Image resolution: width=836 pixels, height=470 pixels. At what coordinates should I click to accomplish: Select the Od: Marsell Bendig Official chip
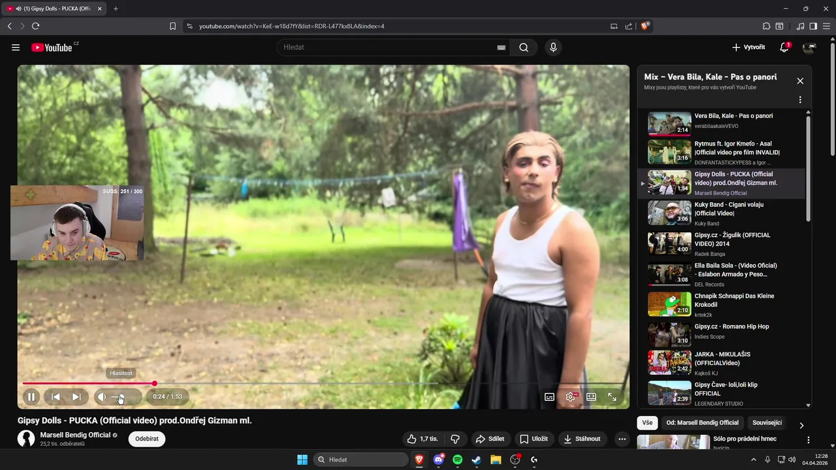pos(702,422)
